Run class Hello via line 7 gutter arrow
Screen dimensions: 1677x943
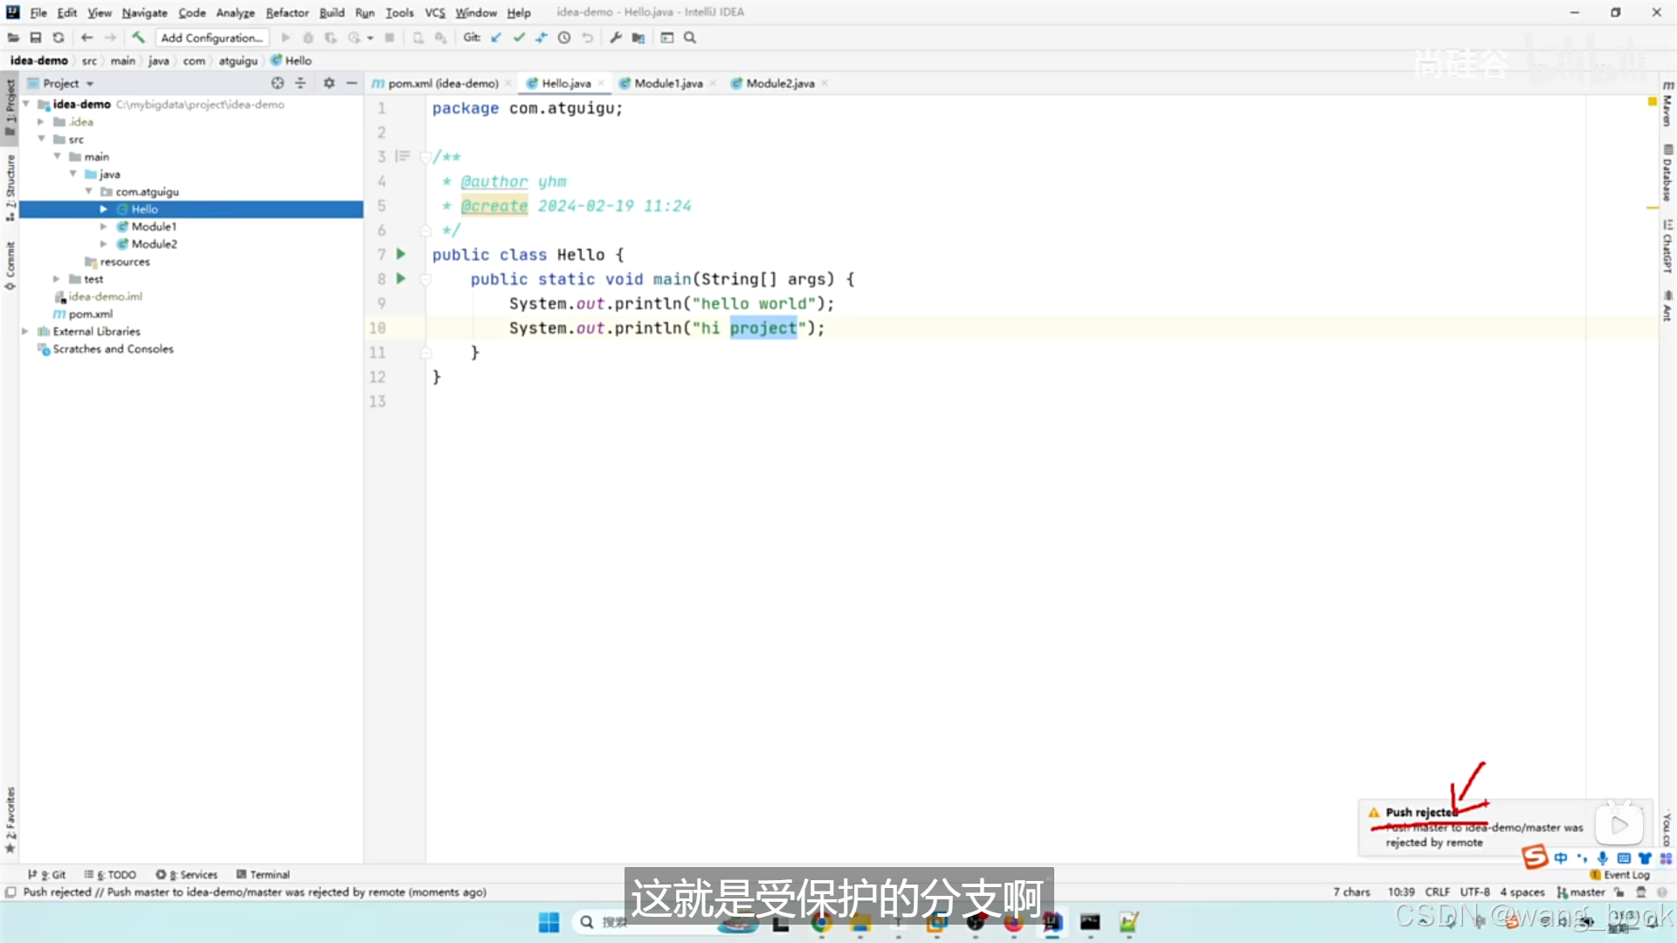(x=401, y=254)
